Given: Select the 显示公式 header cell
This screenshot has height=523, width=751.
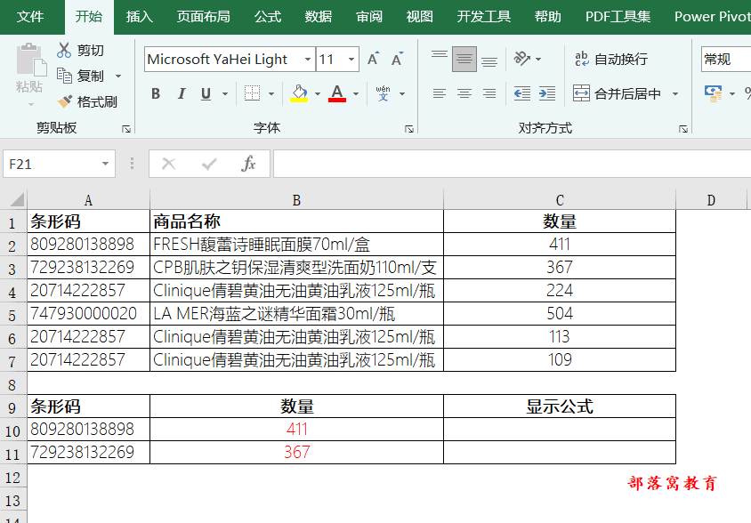Looking at the screenshot, I should pyautogui.click(x=560, y=406).
